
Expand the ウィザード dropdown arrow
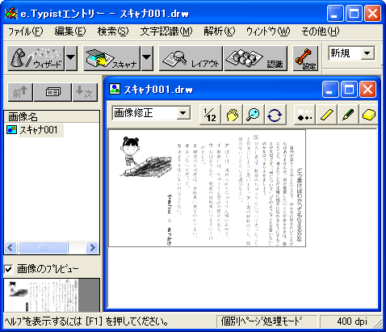point(71,58)
